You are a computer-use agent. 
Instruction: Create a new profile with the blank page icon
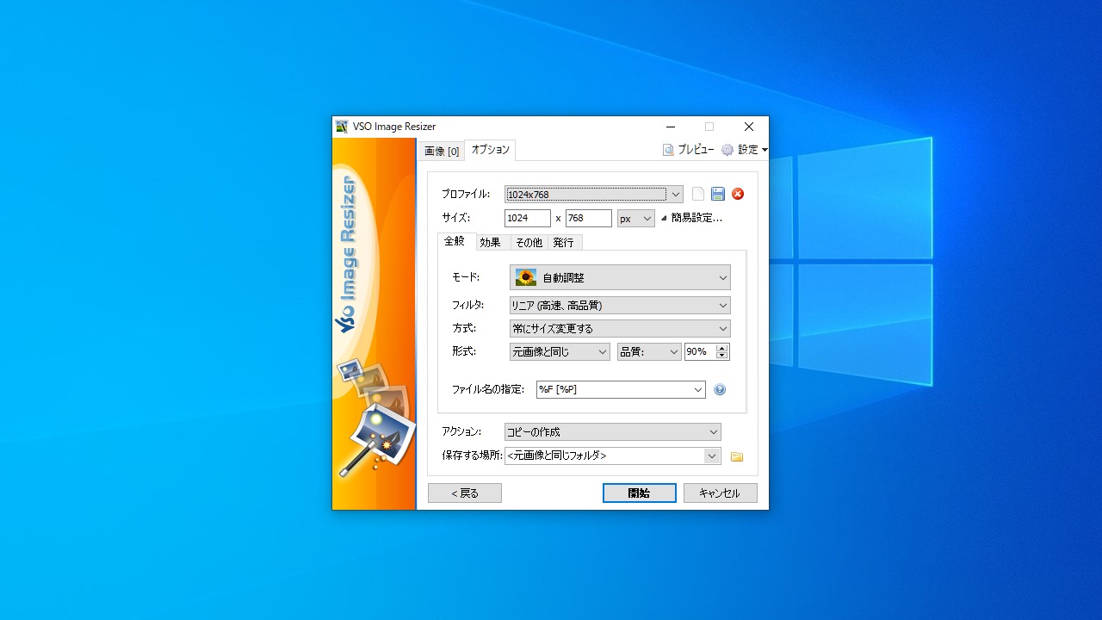[698, 194]
